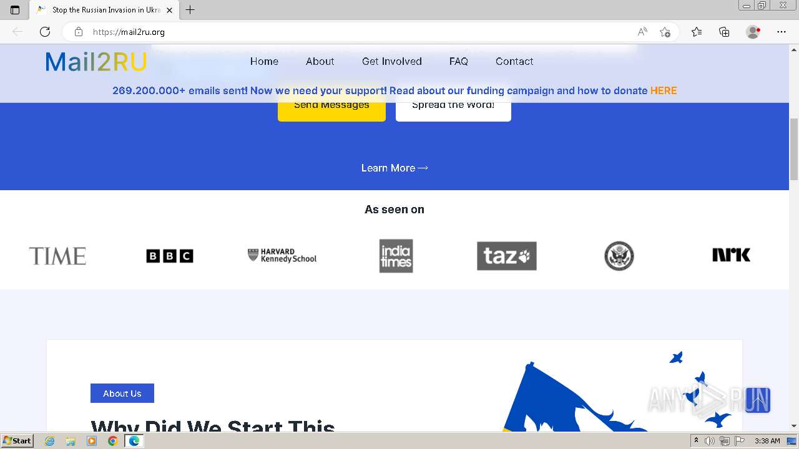The height and width of the screenshot is (449, 799).
Task: Open File Explorer from taskbar
Action: tap(71, 441)
